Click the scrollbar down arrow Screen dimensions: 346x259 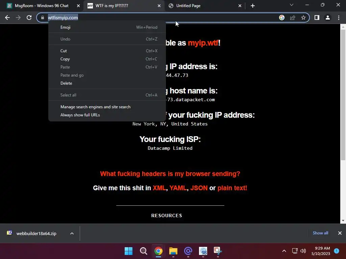point(343,221)
